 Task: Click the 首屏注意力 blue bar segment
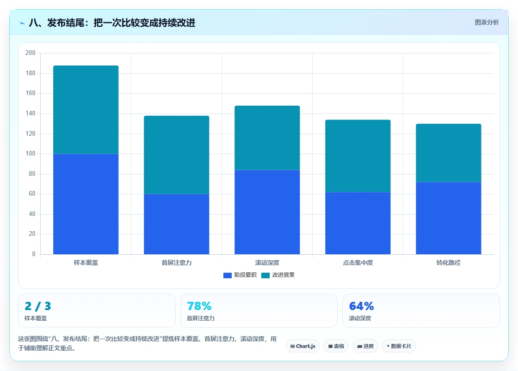pyautogui.click(x=176, y=224)
